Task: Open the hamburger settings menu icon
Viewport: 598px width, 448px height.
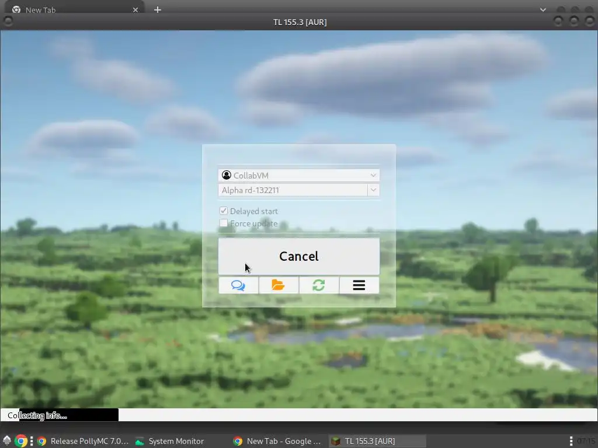Action: click(359, 285)
